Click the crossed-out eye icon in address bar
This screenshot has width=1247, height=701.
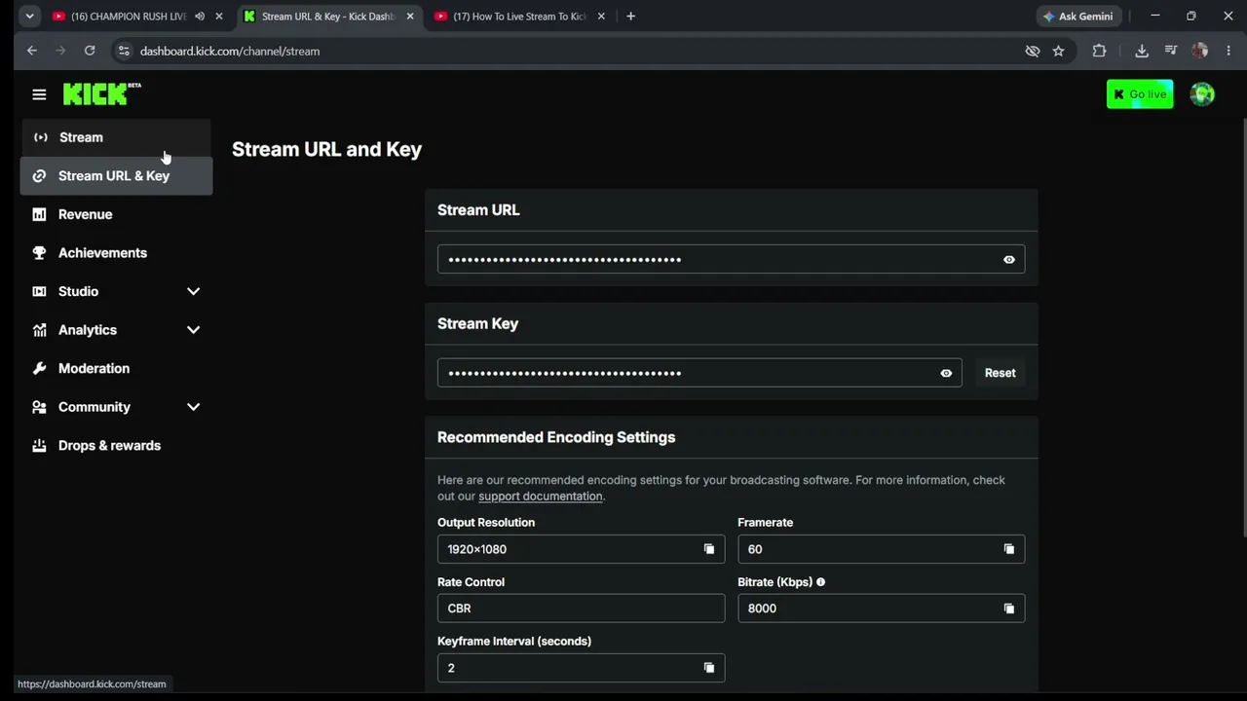[1033, 51]
